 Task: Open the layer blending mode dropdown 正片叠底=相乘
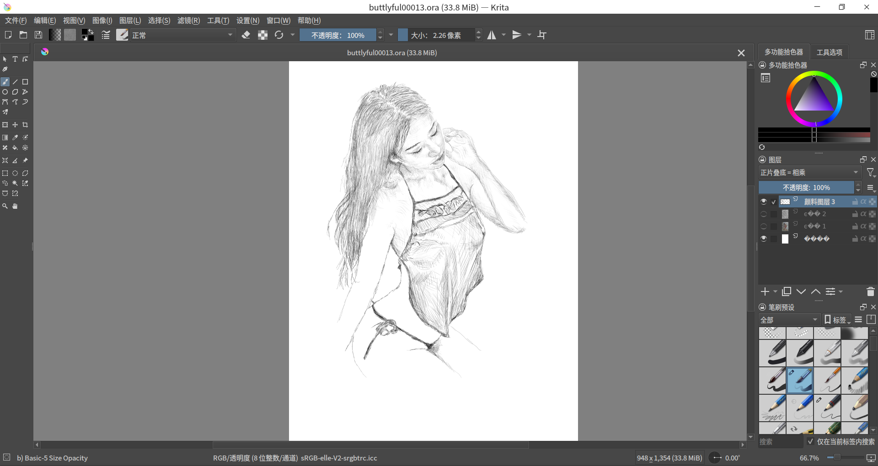[809, 172]
